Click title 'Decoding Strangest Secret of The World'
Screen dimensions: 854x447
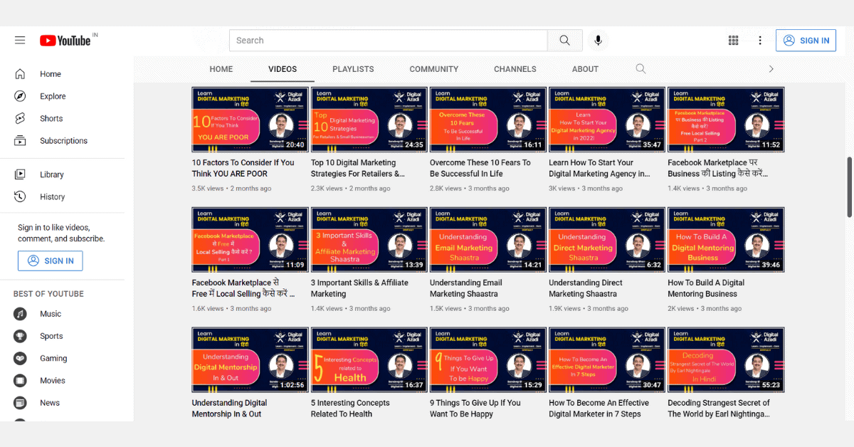(719, 409)
